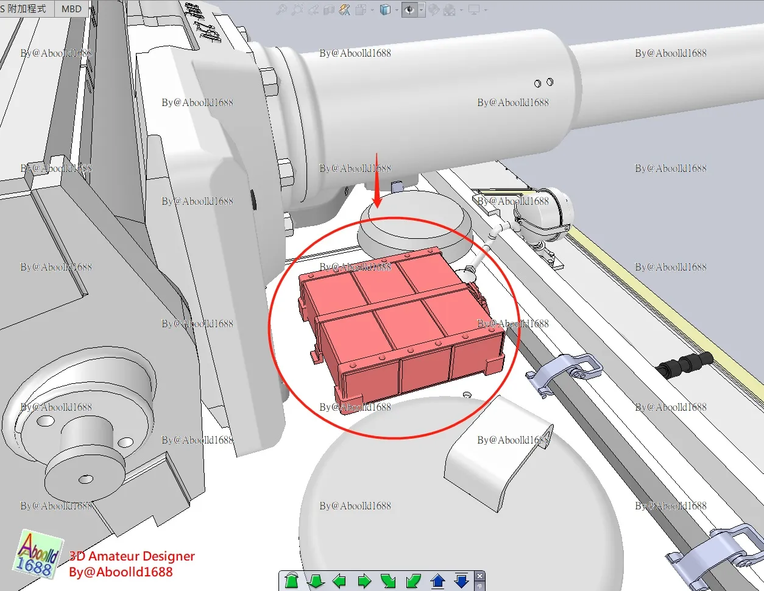
Task: Click the annotation visibility icon with pencil
Action: [x=344, y=10]
